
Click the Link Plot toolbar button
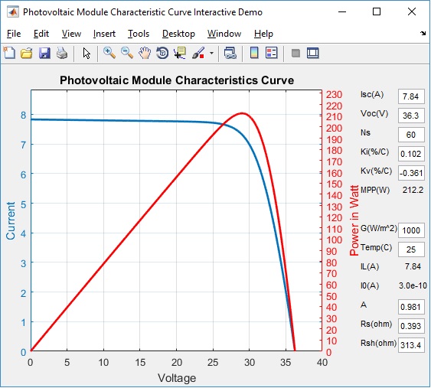click(230, 53)
